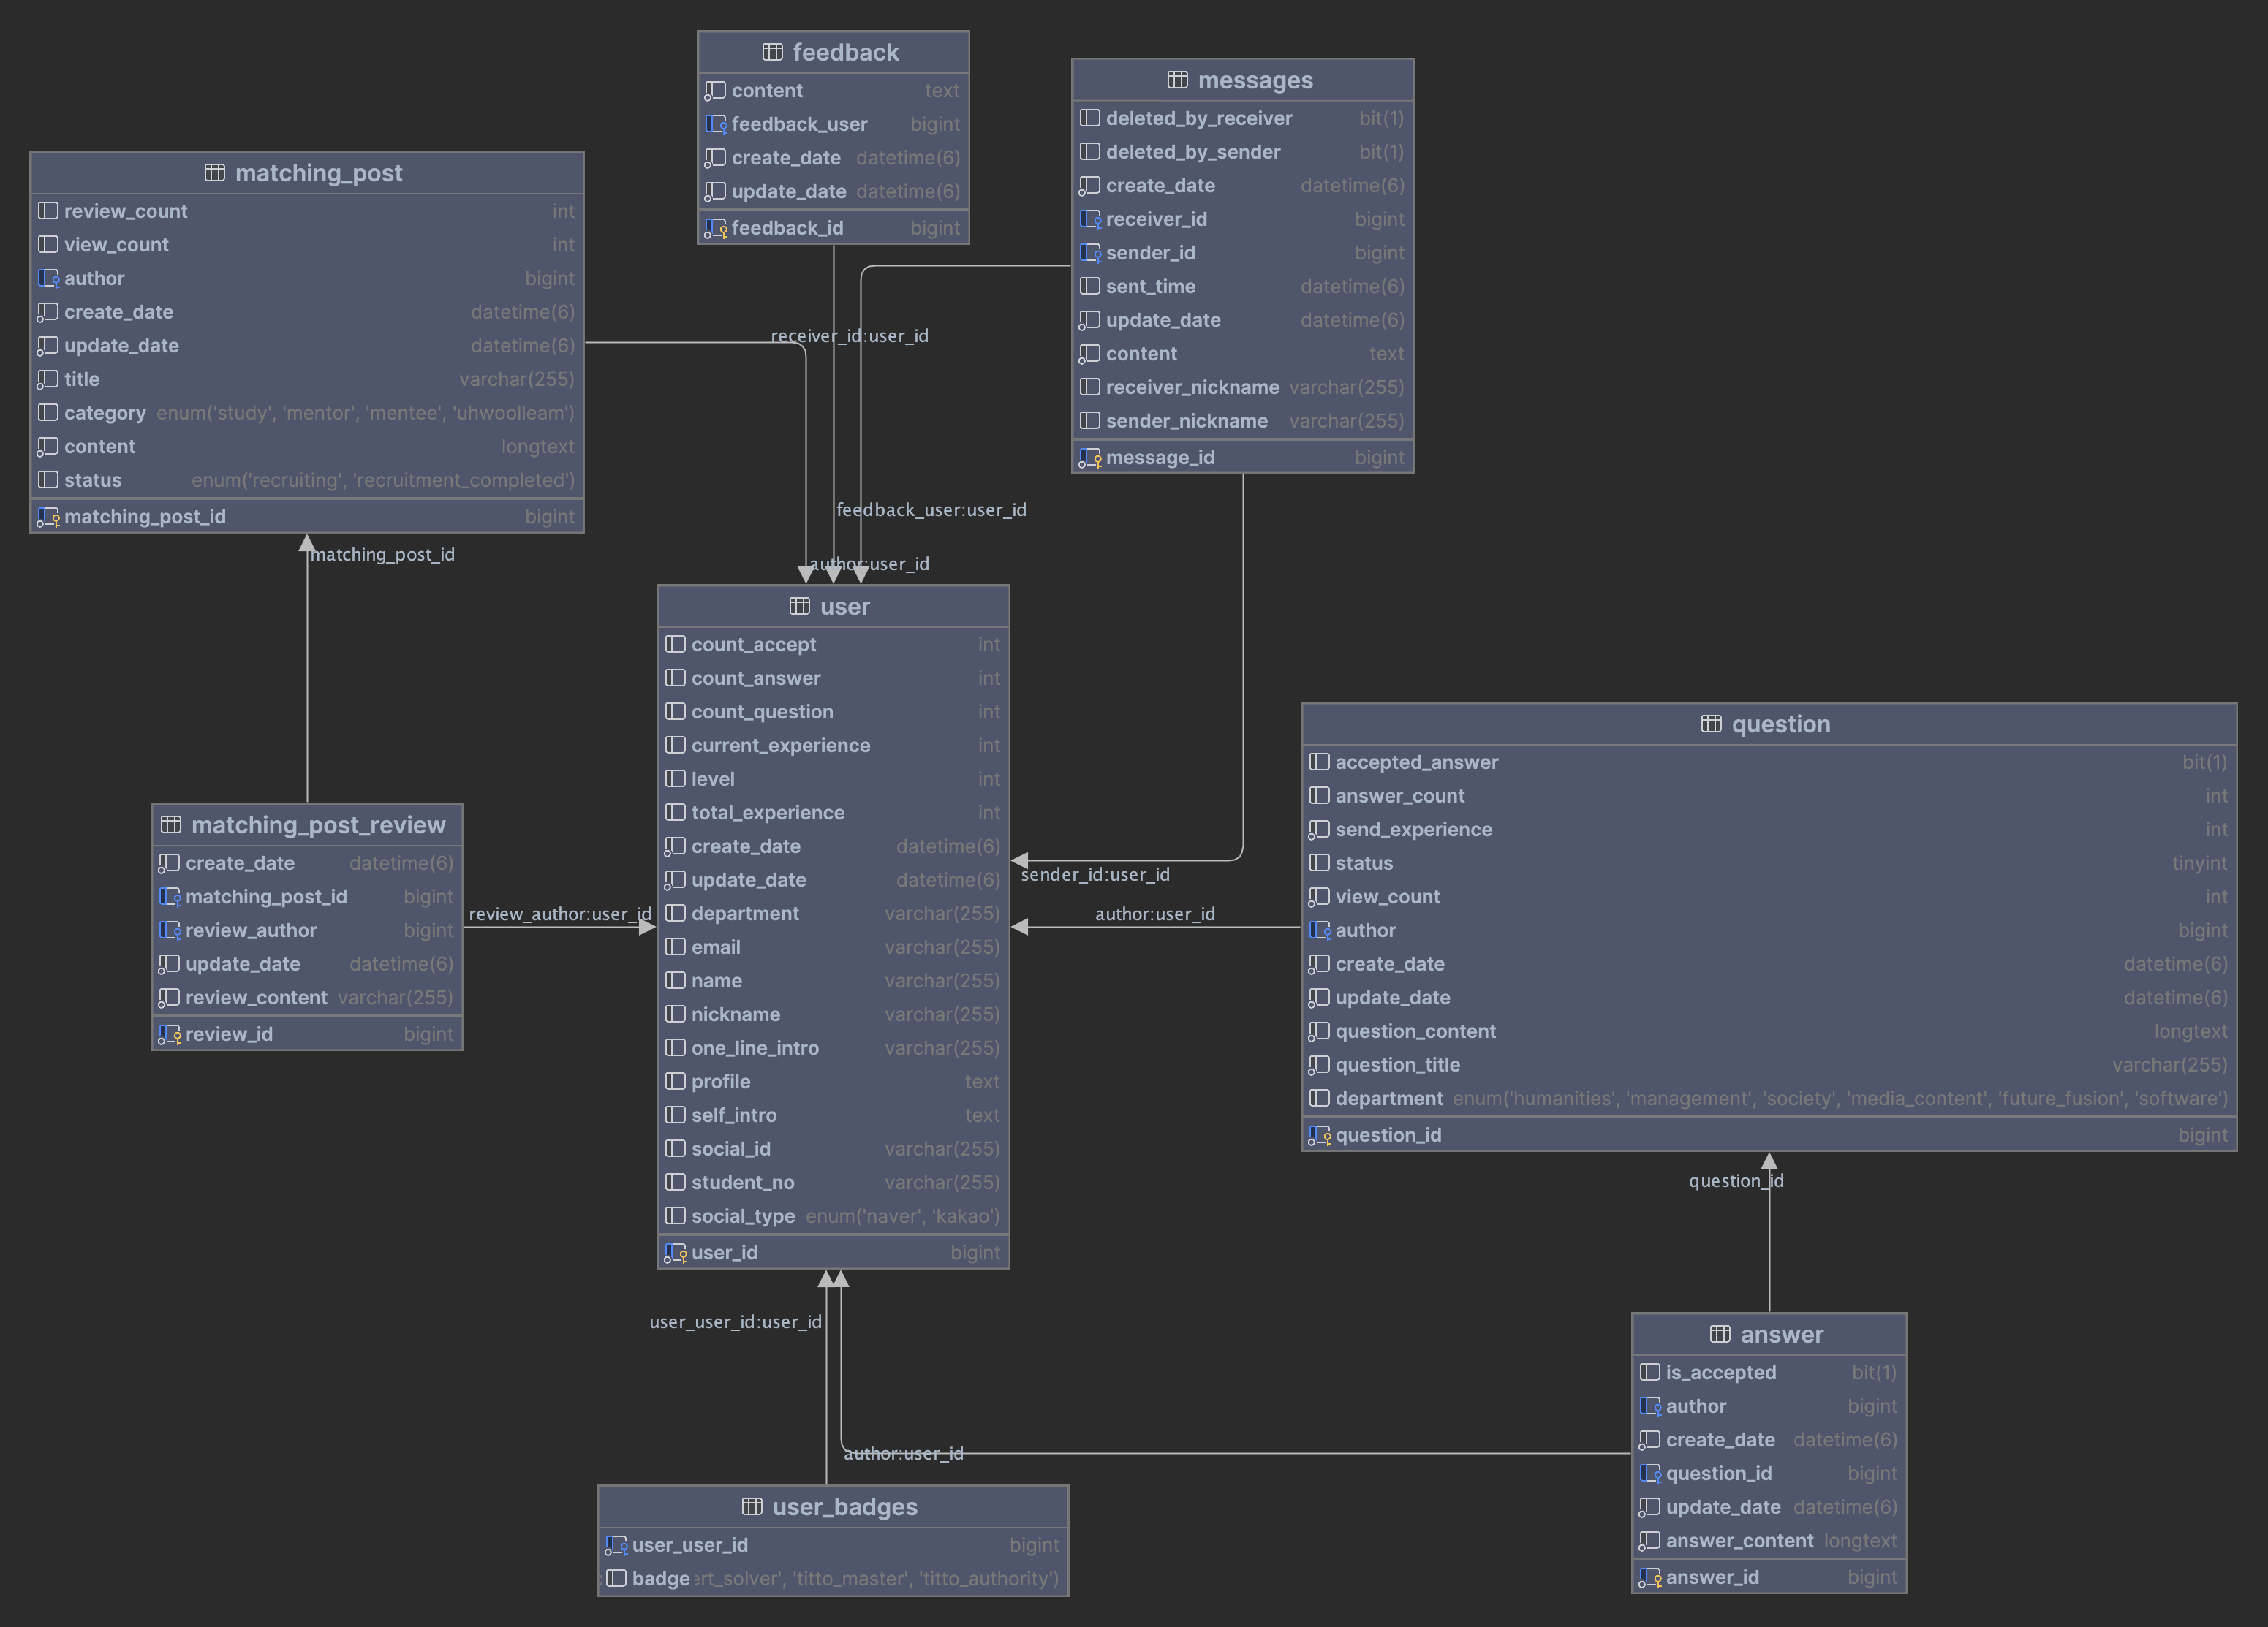Select the student_no row in user

coord(833,1183)
